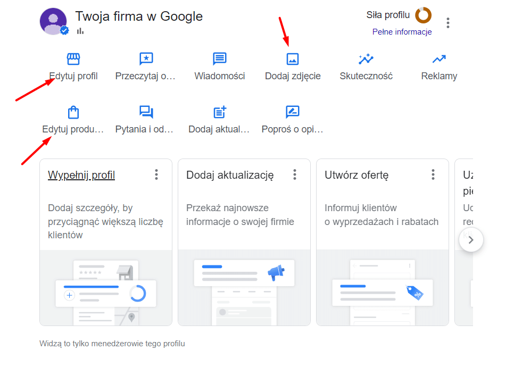Open options menu on Wypełnij profil card
Screen dimensions: 522x367
coord(156,174)
